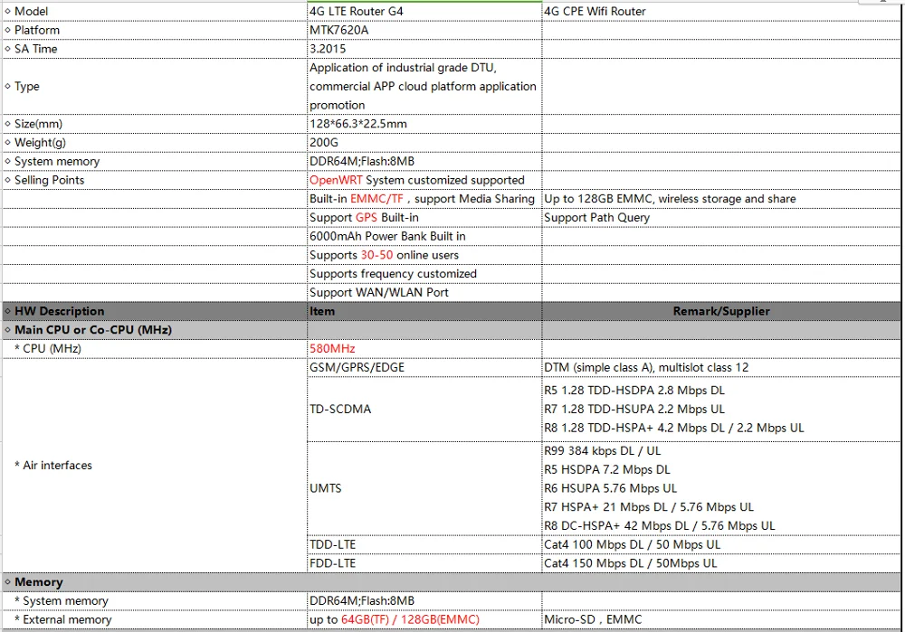Image resolution: width=905 pixels, height=632 pixels.
Task: Select the 'Support GPS Built-in' cell
Action: pyautogui.click(x=424, y=217)
